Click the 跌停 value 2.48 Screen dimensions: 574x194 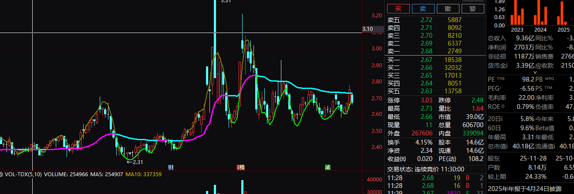(477, 100)
